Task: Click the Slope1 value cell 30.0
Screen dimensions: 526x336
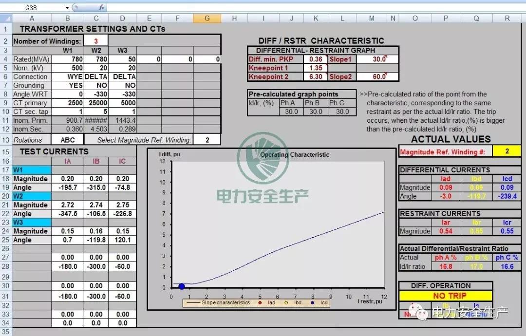Action: tap(378, 59)
